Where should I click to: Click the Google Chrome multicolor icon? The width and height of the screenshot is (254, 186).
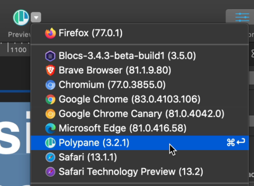click(x=50, y=99)
